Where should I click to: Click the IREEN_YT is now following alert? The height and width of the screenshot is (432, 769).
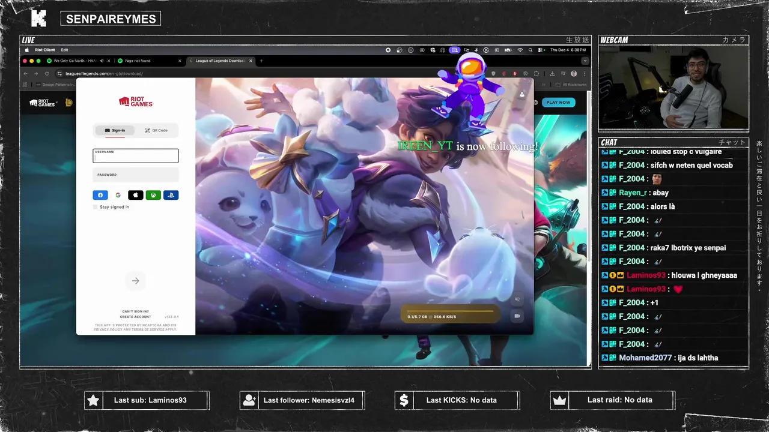click(467, 146)
